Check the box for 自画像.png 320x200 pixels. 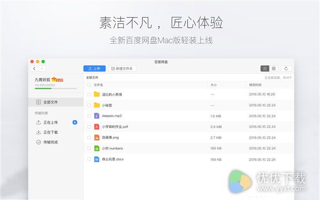click(89, 138)
